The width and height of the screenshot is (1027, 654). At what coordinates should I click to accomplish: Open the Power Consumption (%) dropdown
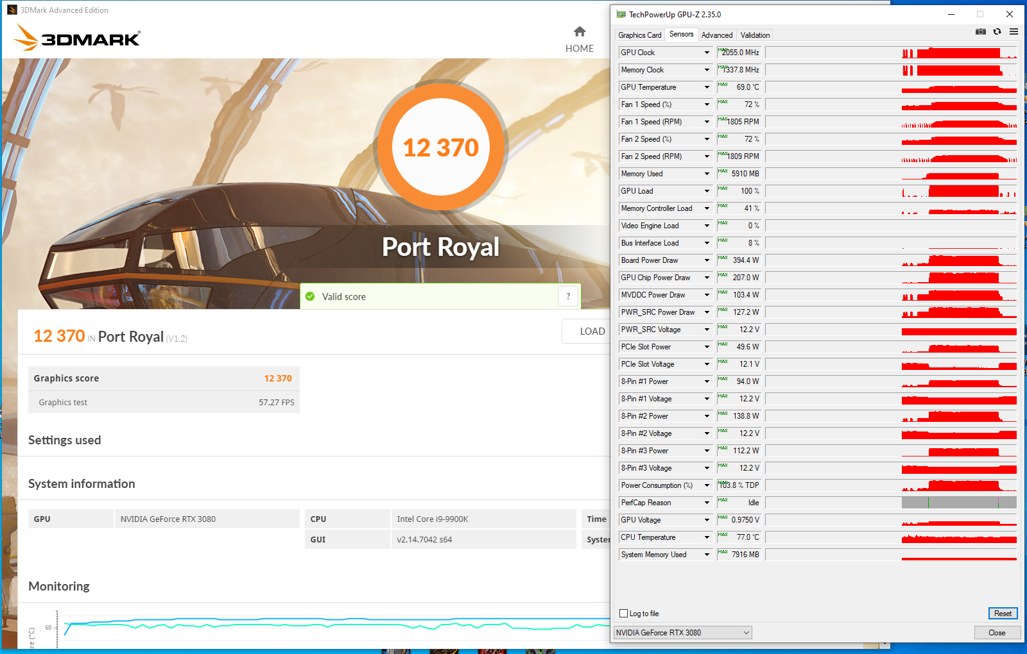click(x=707, y=485)
